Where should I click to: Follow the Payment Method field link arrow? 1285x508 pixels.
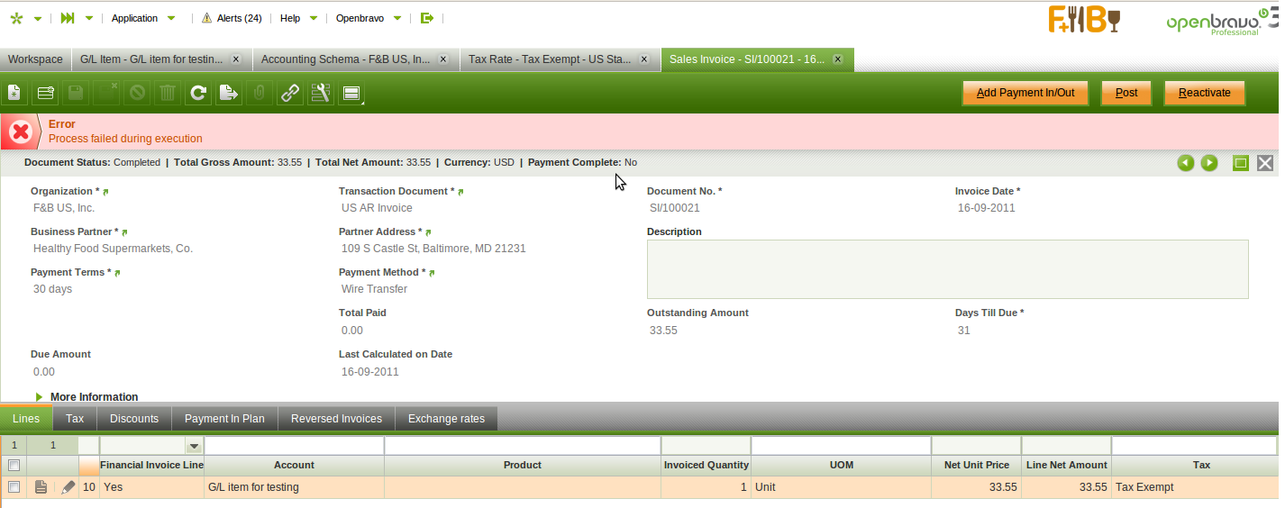tap(432, 273)
